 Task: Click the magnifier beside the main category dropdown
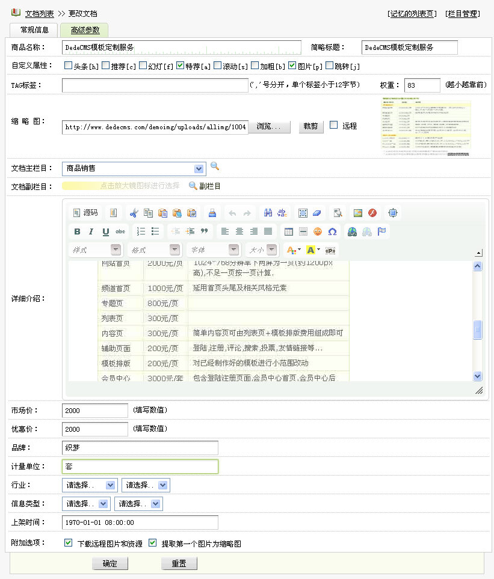215,167
